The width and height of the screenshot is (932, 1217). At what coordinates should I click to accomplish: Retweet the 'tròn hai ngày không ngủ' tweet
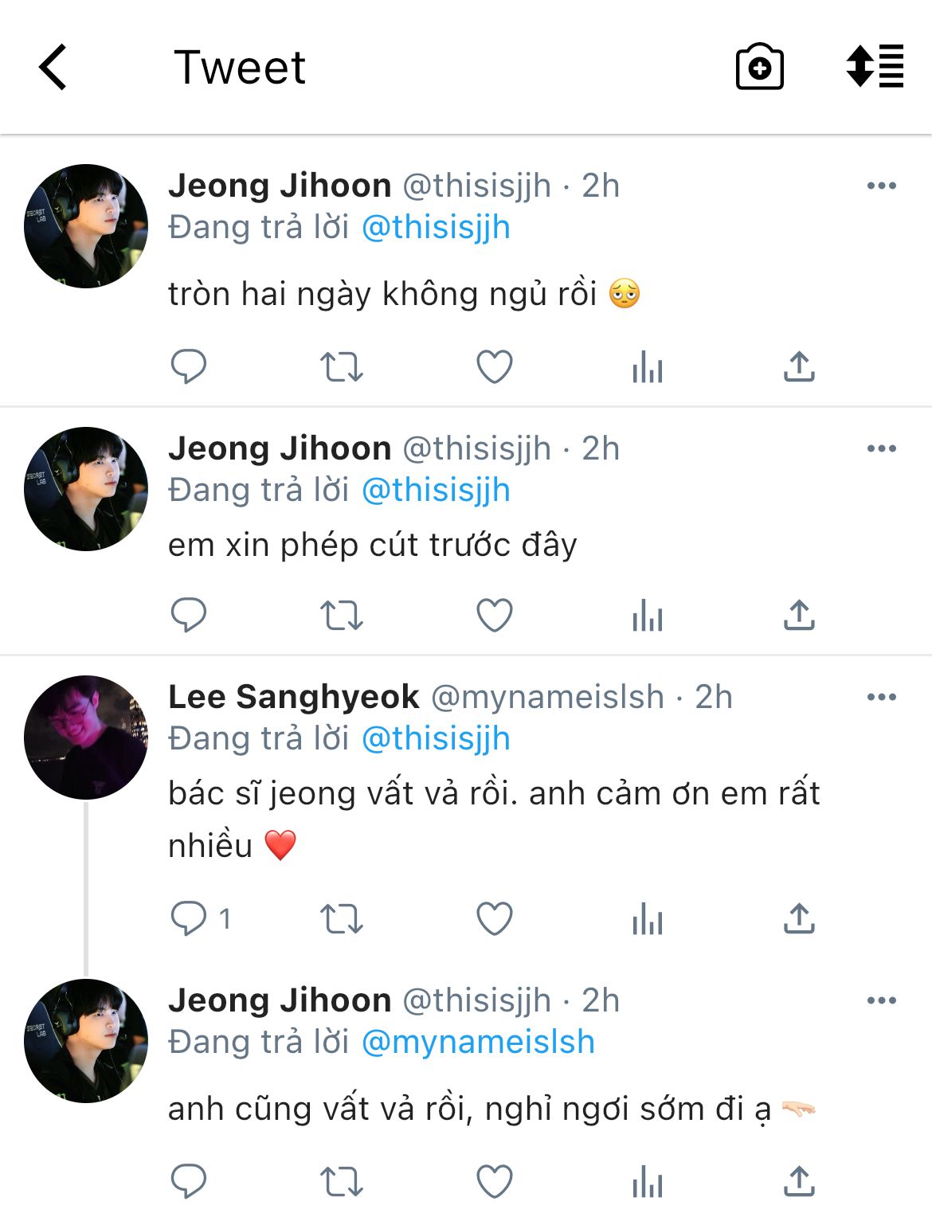tap(342, 367)
